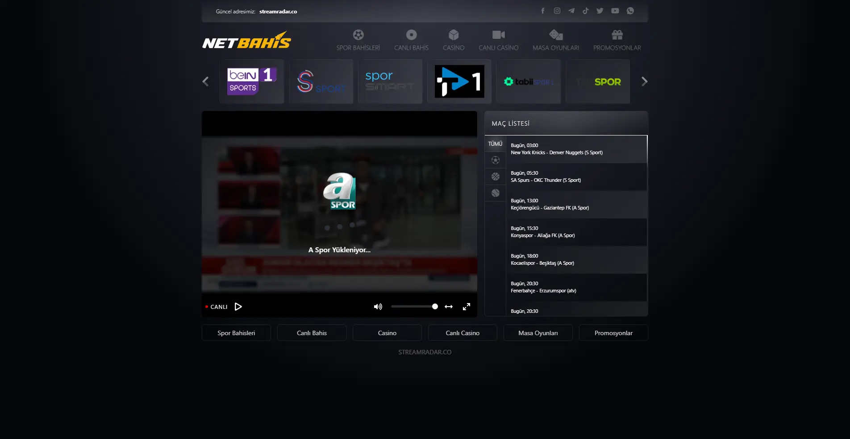Mute the player volume

click(378, 307)
